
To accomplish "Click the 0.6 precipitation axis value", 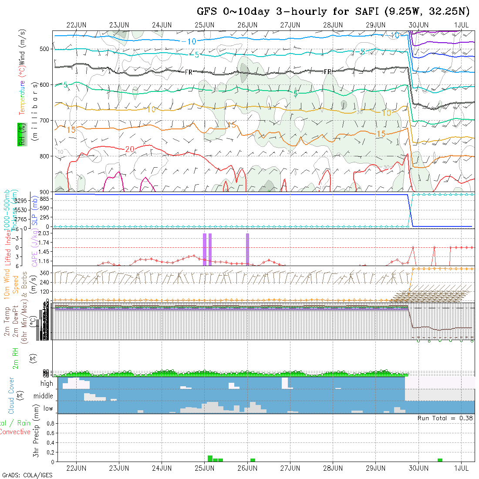I will click(x=51, y=433).
